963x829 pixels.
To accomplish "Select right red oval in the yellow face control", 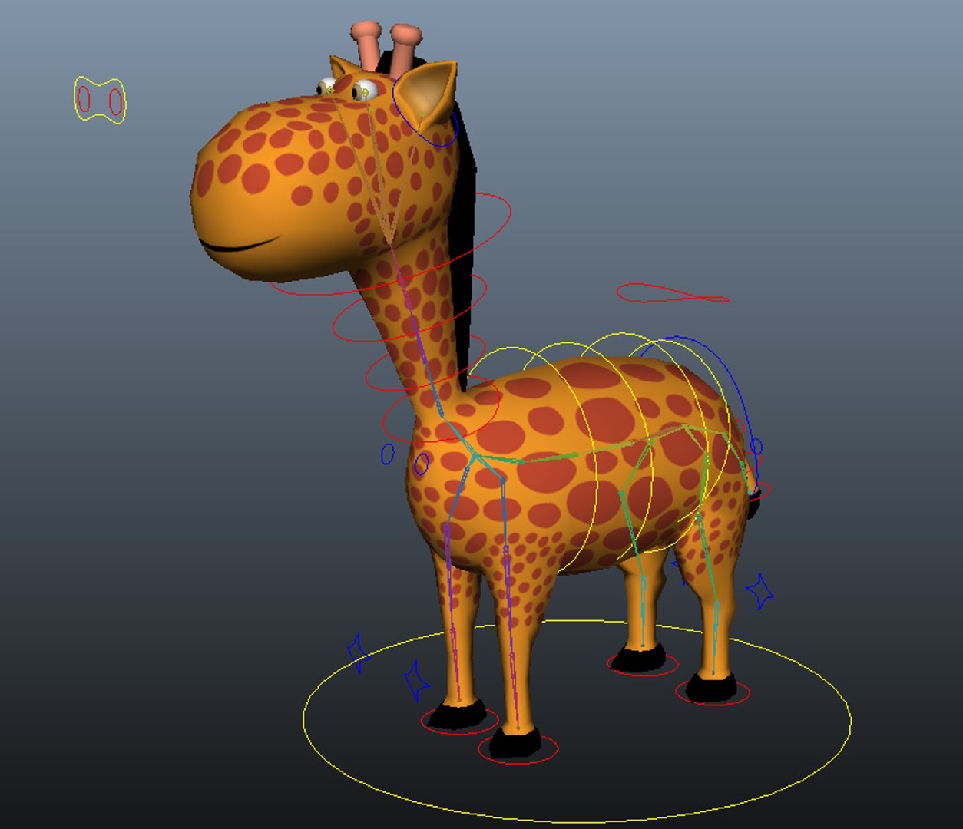I will [116, 101].
